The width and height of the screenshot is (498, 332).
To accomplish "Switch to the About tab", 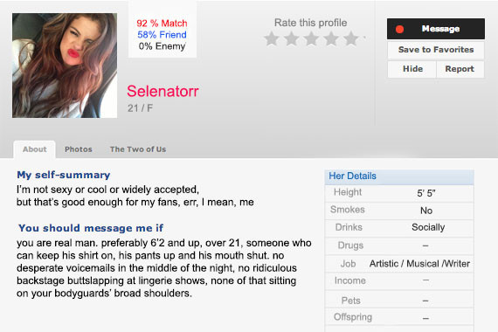I will tap(35, 149).
